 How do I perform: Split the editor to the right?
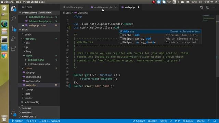click(x=208, y=7)
